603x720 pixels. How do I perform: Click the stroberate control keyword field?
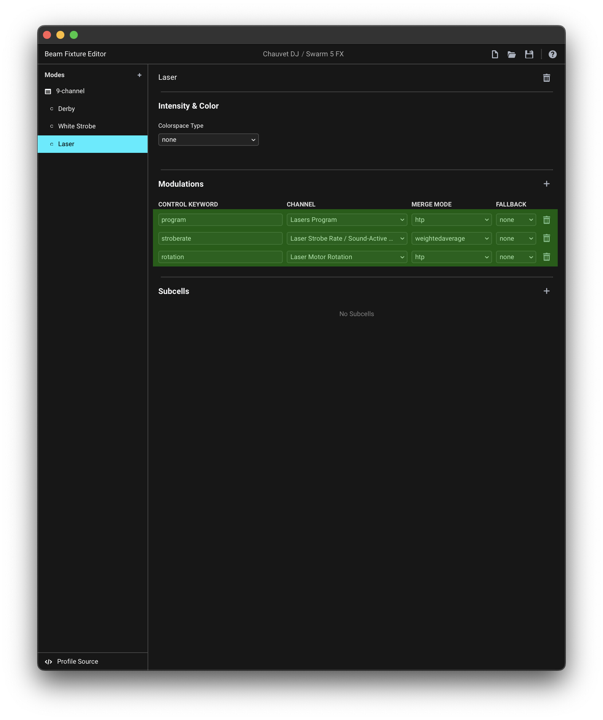(x=220, y=238)
